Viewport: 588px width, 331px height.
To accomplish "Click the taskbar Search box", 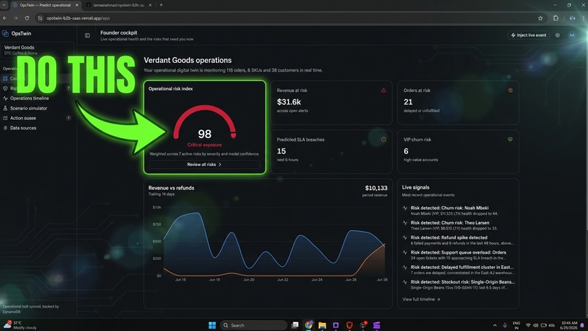I will [253, 325].
